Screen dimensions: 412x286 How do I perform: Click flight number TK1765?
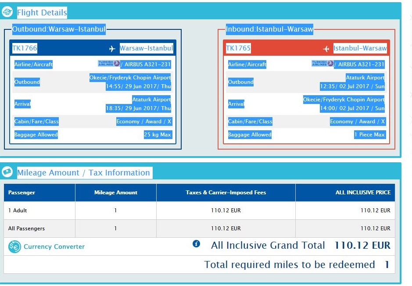click(x=238, y=48)
